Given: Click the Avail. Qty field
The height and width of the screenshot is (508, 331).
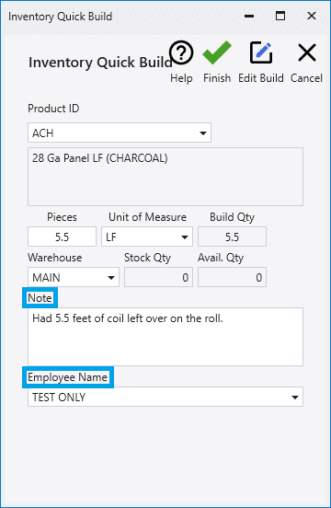Looking at the screenshot, I should click(x=232, y=277).
